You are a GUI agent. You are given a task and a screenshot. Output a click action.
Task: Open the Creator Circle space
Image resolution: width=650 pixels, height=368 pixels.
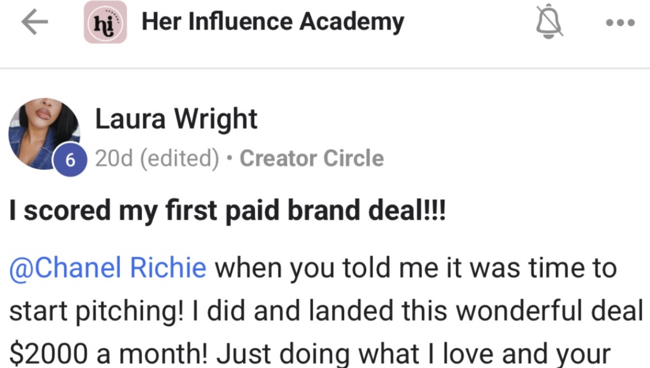(x=311, y=159)
